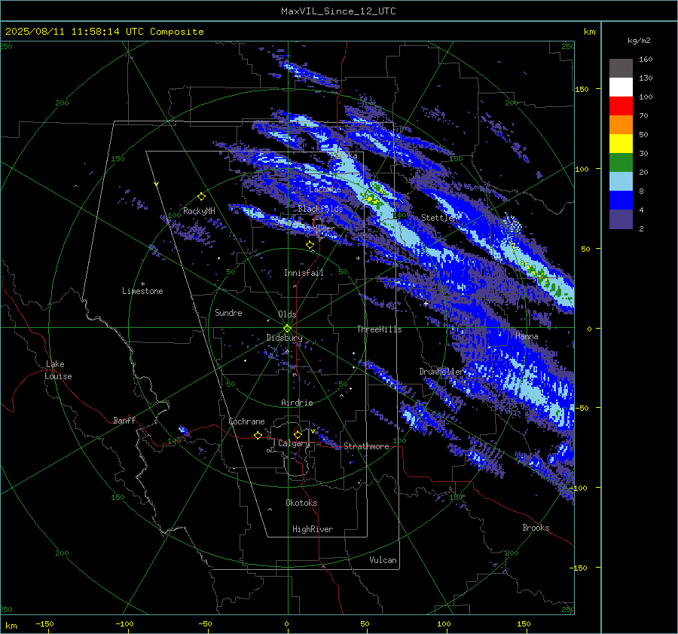Image resolution: width=678 pixels, height=634 pixels.
Task: Click the yellow diamond marker below RedDeer
Action: tap(310, 245)
